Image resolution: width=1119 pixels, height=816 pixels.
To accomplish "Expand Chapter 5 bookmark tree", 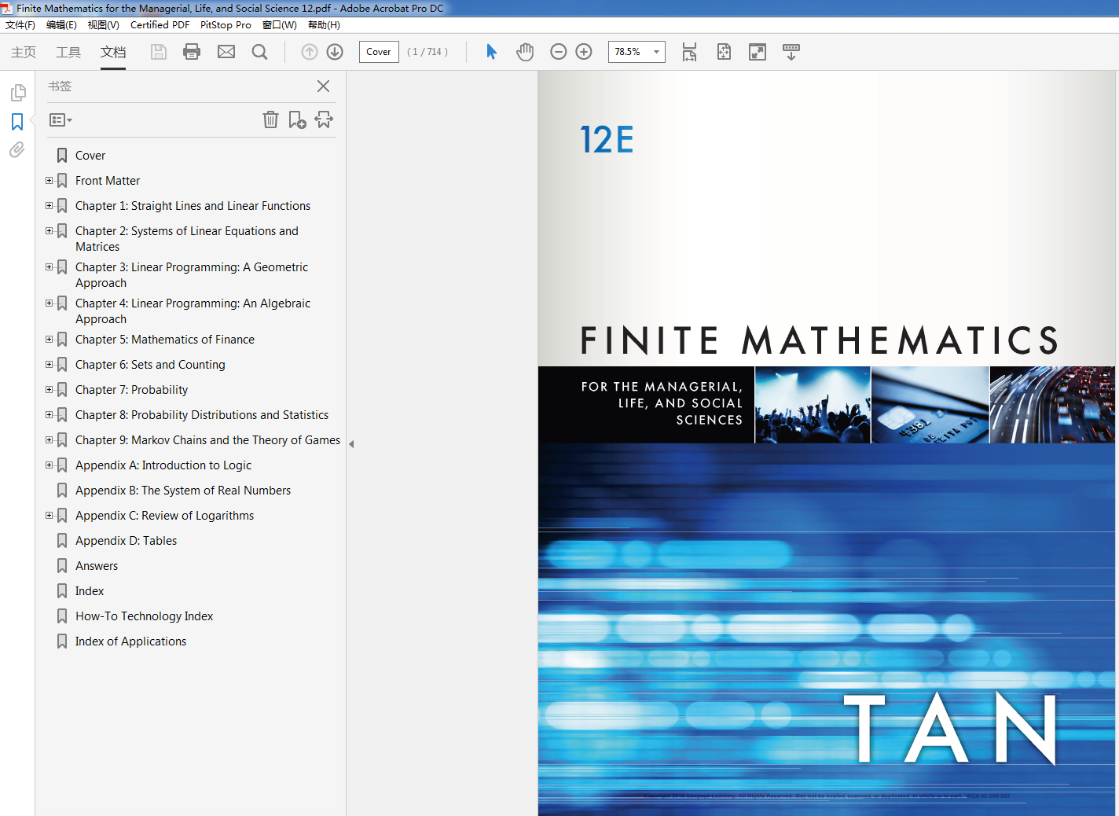I will pos(50,340).
